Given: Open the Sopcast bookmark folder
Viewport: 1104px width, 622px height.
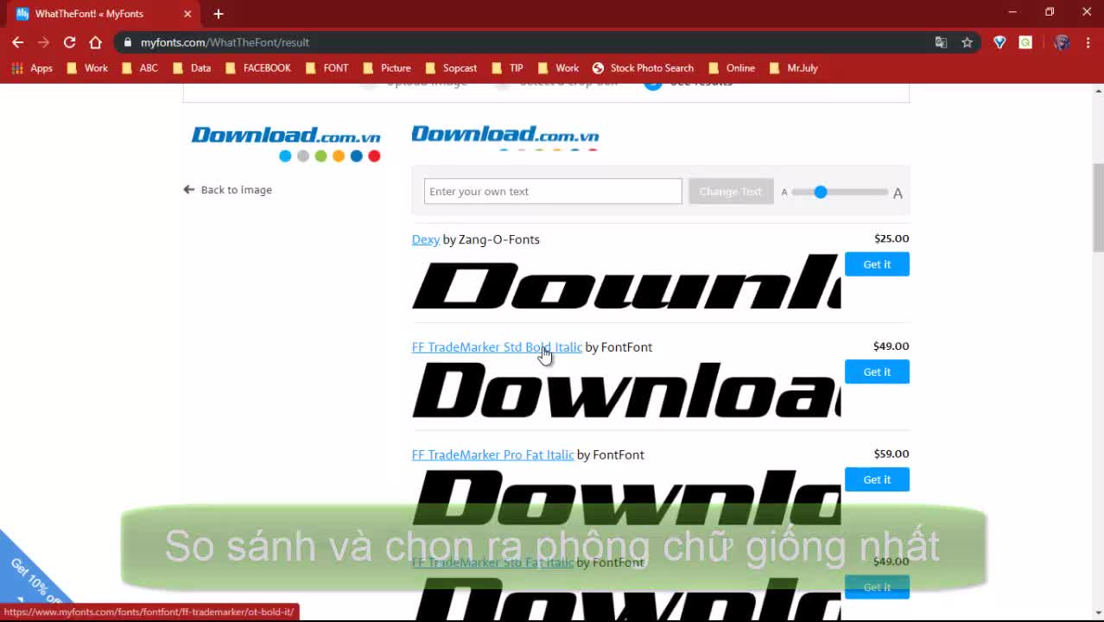Looking at the screenshot, I should (451, 68).
